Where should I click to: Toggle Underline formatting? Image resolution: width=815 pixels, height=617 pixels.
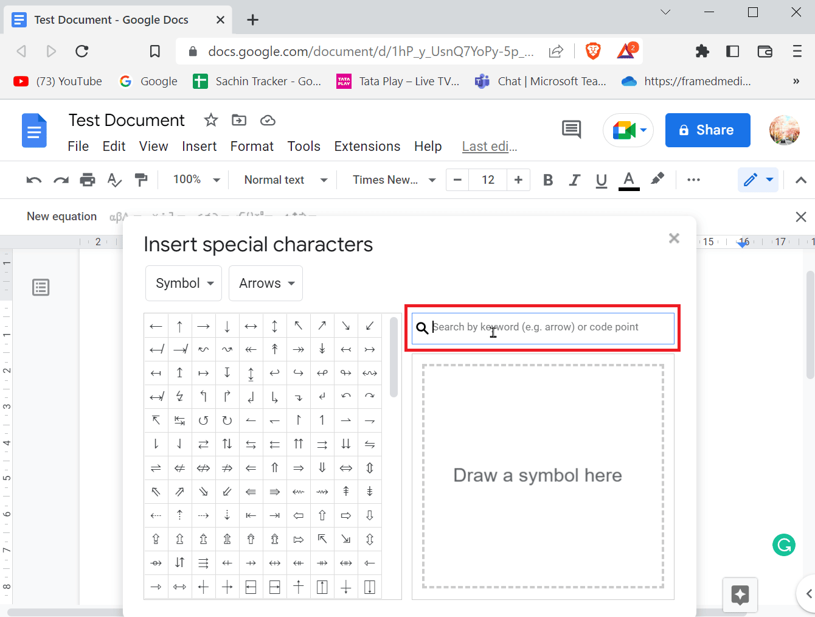[602, 180]
